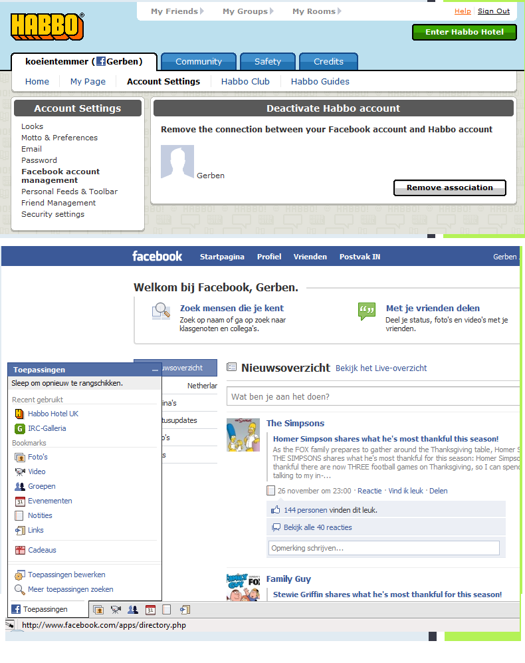
Task: Switch to the Credits tab
Action: pyautogui.click(x=328, y=62)
